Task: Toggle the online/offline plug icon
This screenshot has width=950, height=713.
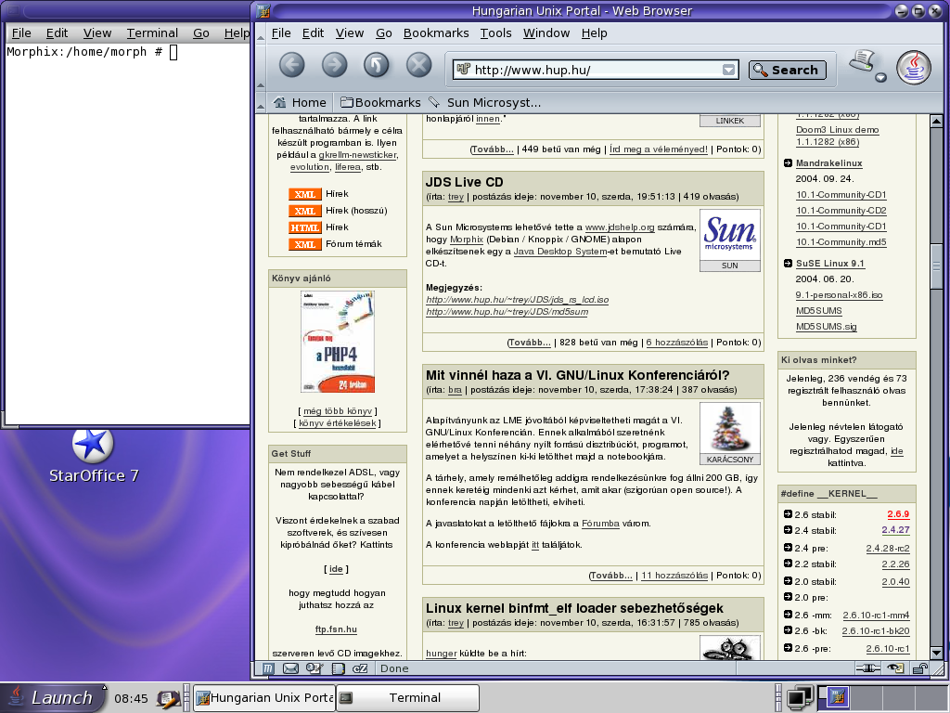Action: (867, 668)
